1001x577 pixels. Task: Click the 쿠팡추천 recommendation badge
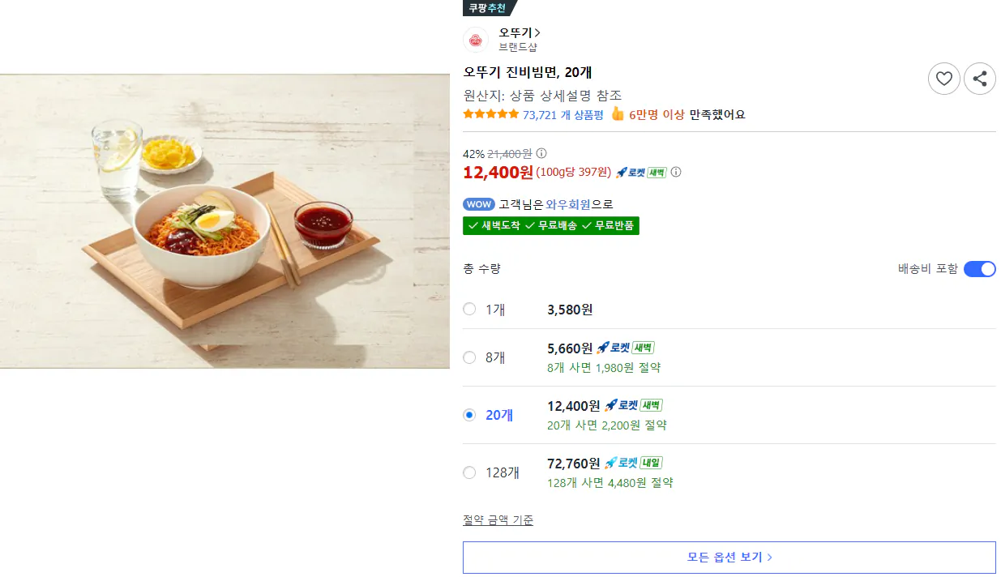[x=489, y=8]
